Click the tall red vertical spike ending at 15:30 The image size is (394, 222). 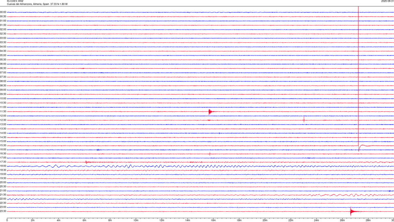(358, 78)
